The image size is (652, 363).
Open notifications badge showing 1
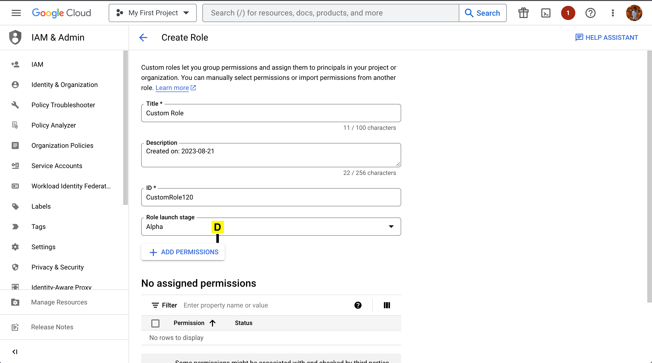tap(568, 13)
